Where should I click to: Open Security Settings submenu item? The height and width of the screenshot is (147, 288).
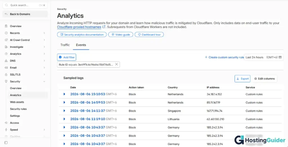point(15,116)
